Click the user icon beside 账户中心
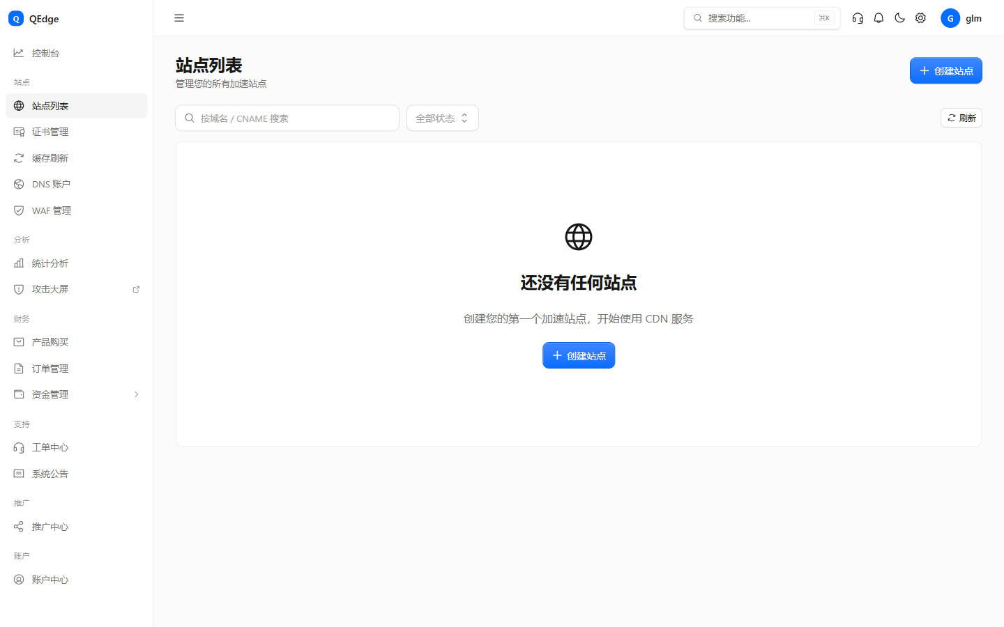This screenshot has height=627, width=1004. pyautogui.click(x=19, y=580)
